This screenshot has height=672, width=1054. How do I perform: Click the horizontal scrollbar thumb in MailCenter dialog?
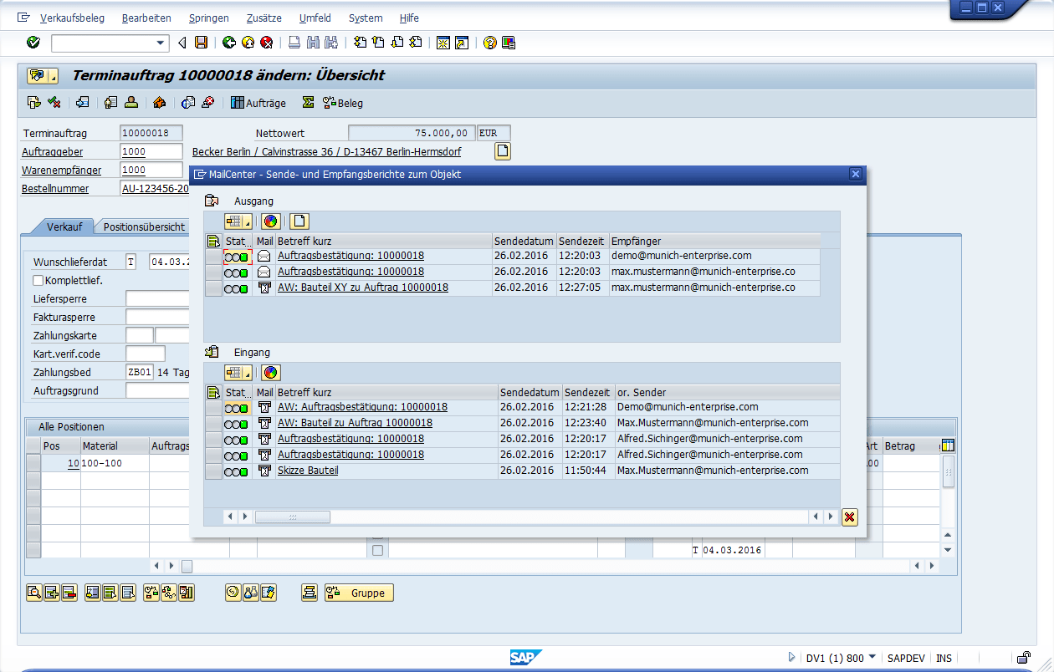click(x=293, y=517)
